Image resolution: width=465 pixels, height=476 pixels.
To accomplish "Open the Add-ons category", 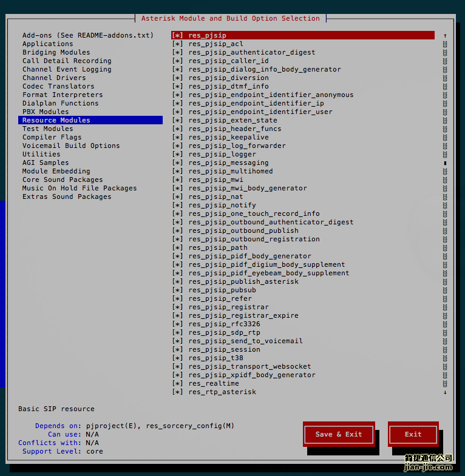I will tap(88, 35).
